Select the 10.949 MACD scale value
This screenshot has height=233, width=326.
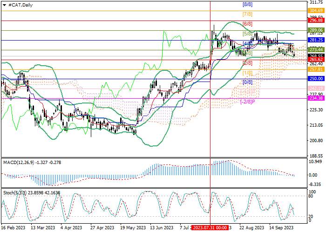click(316, 162)
